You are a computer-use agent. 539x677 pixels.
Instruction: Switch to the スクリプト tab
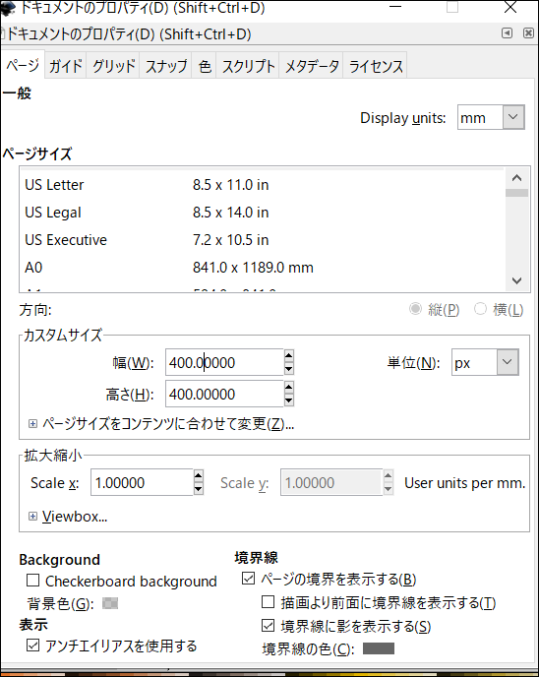point(248,66)
